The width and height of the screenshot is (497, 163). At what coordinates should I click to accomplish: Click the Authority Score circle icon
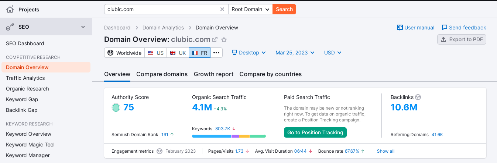point(116,107)
